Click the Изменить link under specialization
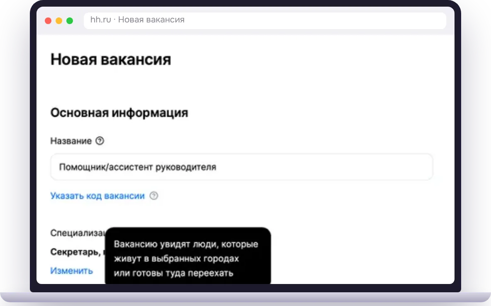 point(72,271)
